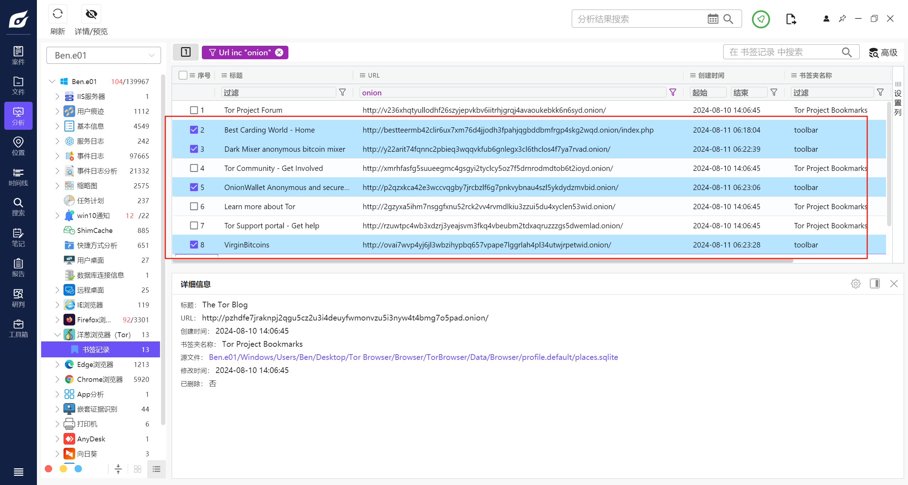This screenshot has width=908, height=485.
Task: Click the Advanced (高级) search button
Action: click(883, 53)
